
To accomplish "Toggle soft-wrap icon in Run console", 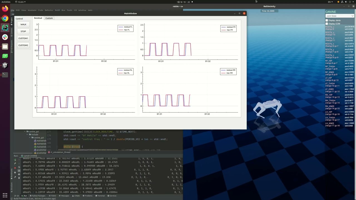I will click(x=19, y=167).
